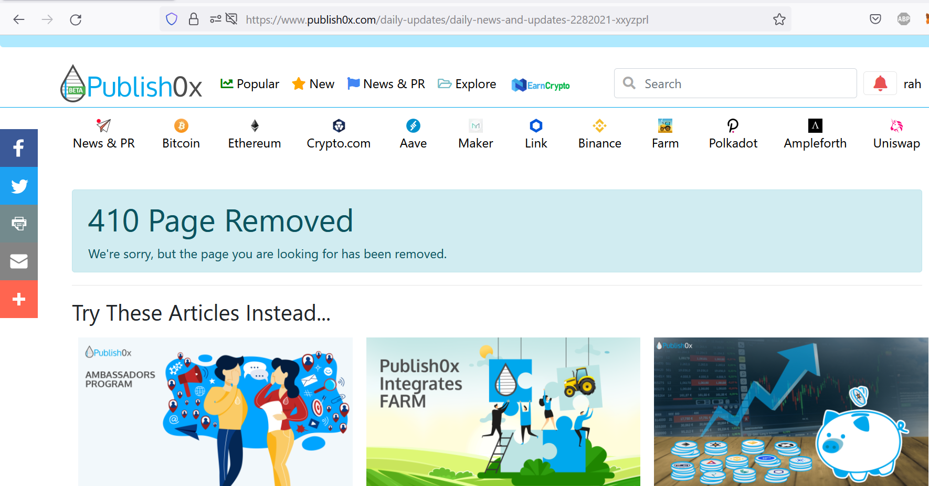This screenshot has height=486, width=929.
Task: Open the Ampleforth tag
Action: pyautogui.click(x=815, y=134)
